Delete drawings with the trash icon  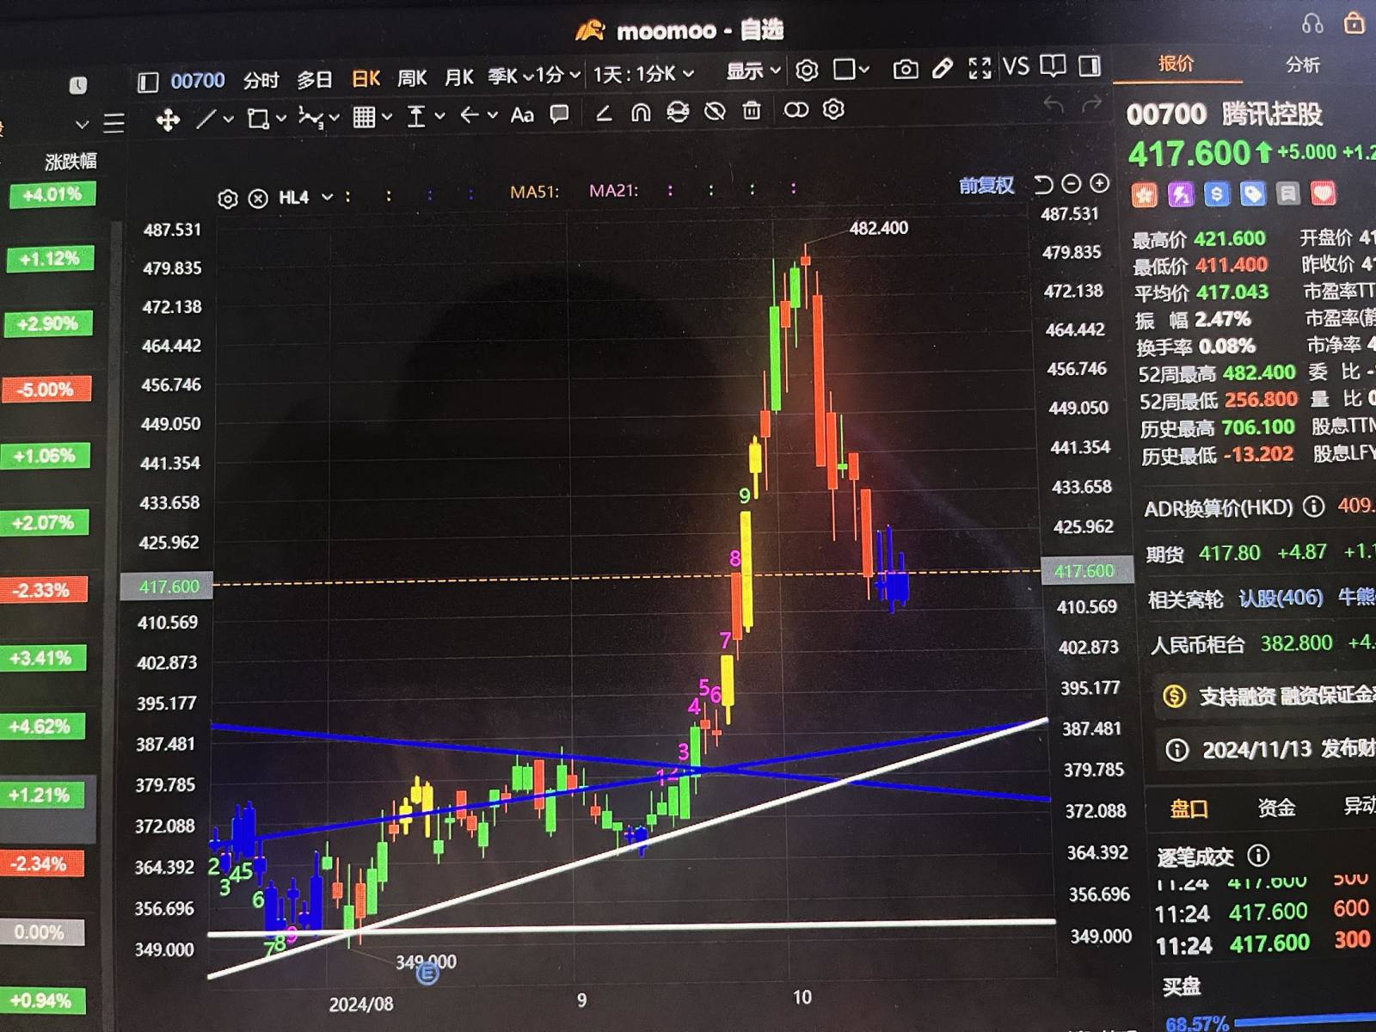coord(752,110)
